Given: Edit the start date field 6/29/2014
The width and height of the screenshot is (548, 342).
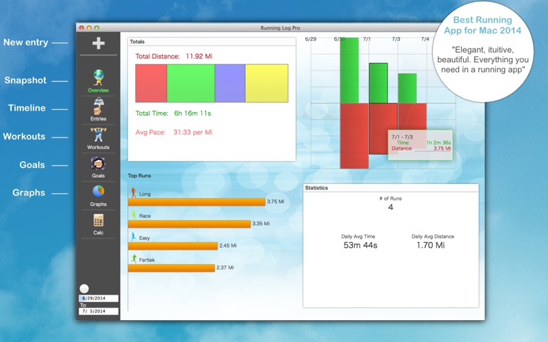Looking at the screenshot, I should [99, 298].
